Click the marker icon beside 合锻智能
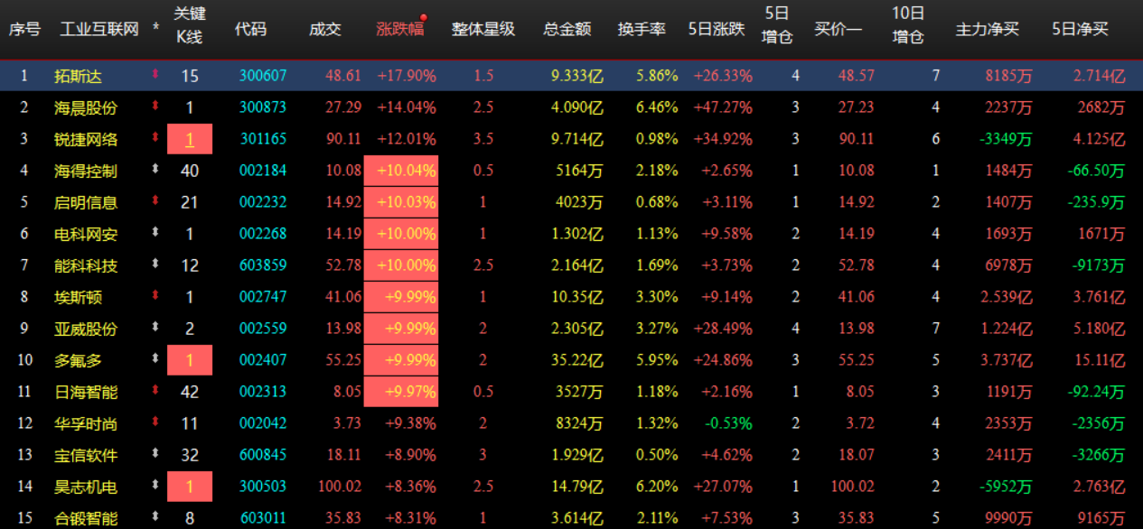1143x529 pixels. pos(155,518)
